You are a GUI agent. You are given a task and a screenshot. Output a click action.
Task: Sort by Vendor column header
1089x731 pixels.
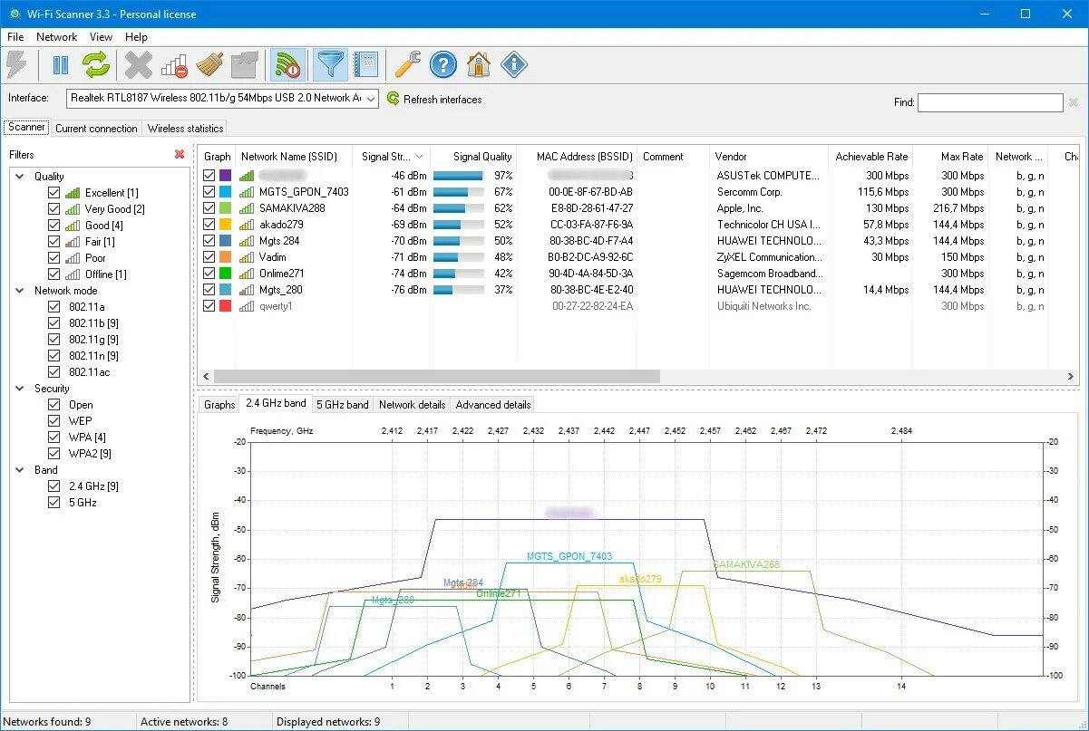coord(769,157)
